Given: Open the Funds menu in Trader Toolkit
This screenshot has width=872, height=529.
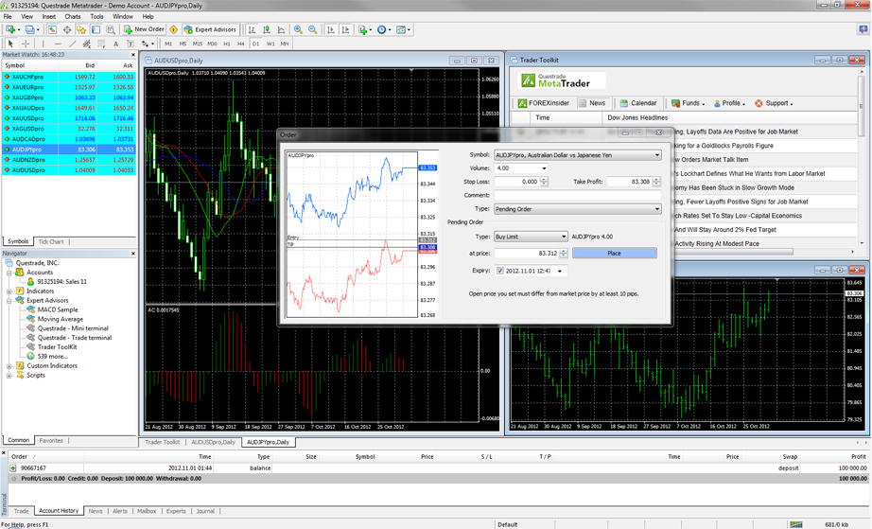Looking at the screenshot, I should 688,103.
